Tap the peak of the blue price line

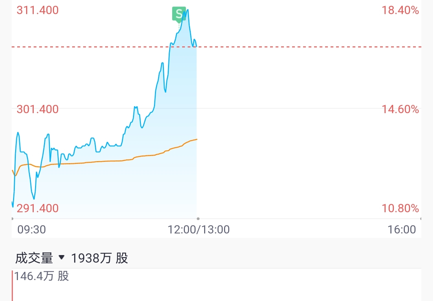click(188, 10)
